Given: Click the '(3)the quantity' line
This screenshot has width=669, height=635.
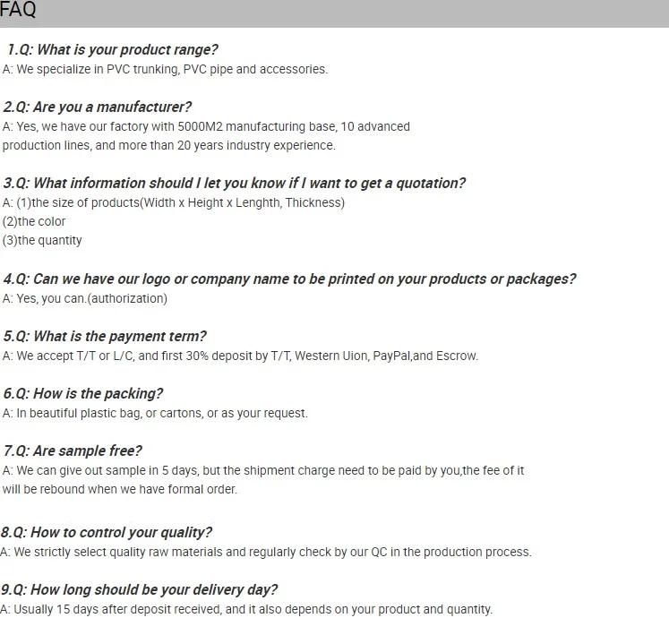Looking at the screenshot, I should (42, 240).
